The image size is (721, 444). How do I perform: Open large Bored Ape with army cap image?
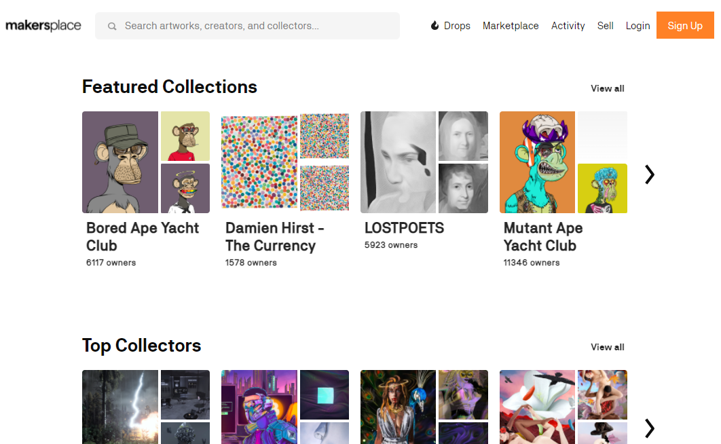click(120, 162)
